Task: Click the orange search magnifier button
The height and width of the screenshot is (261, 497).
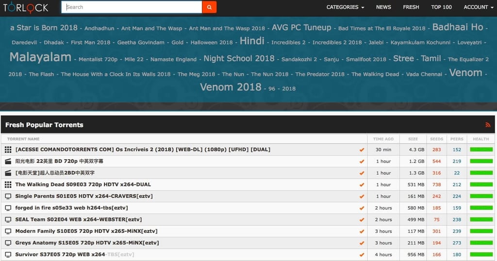Action: (209, 7)
